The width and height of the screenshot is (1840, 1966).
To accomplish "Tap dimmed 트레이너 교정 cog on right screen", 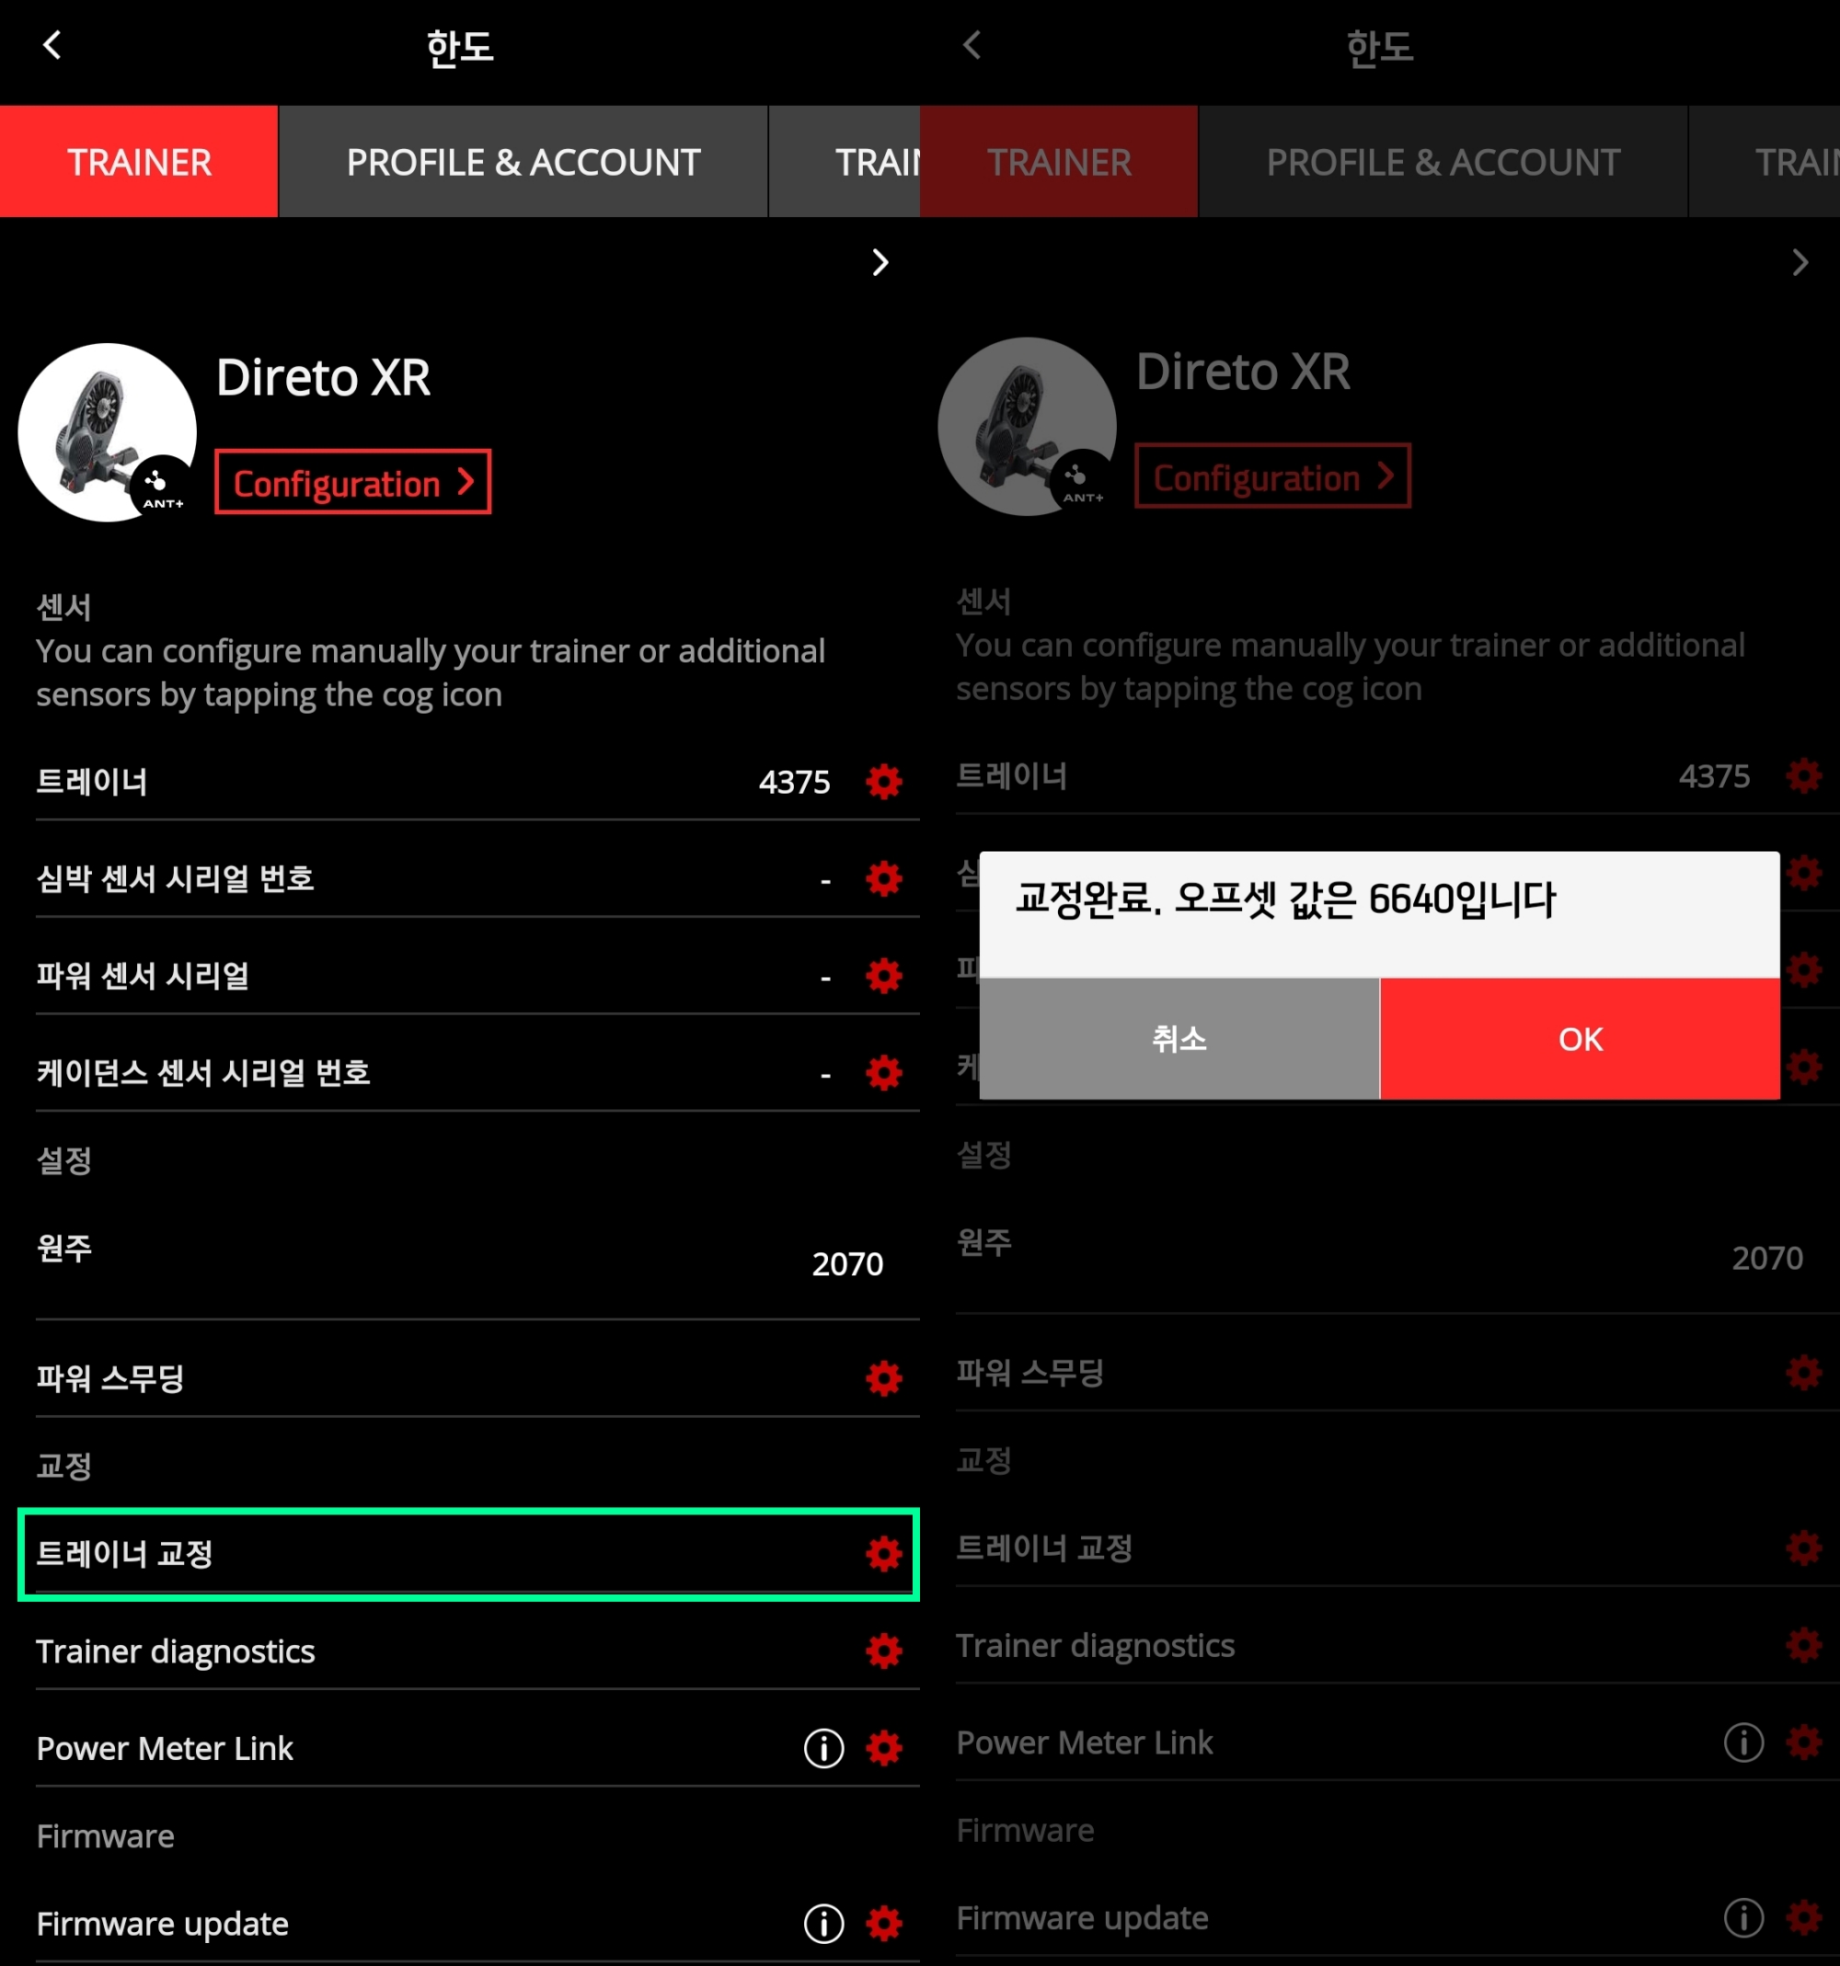I will [1803, 1548].
